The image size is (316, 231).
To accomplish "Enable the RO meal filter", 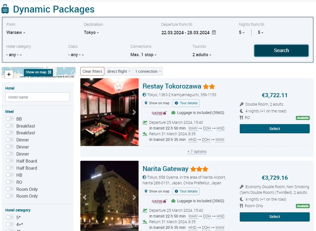I will 10,182.
